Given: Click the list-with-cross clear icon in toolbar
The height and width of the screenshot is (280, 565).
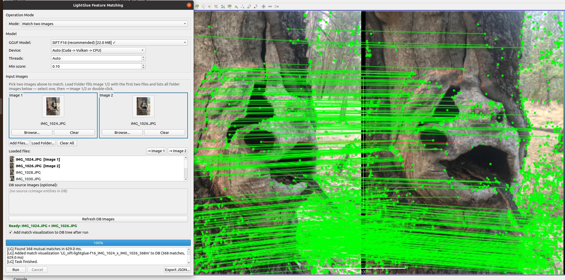Looking at the screenshot, I should [277, 7].
